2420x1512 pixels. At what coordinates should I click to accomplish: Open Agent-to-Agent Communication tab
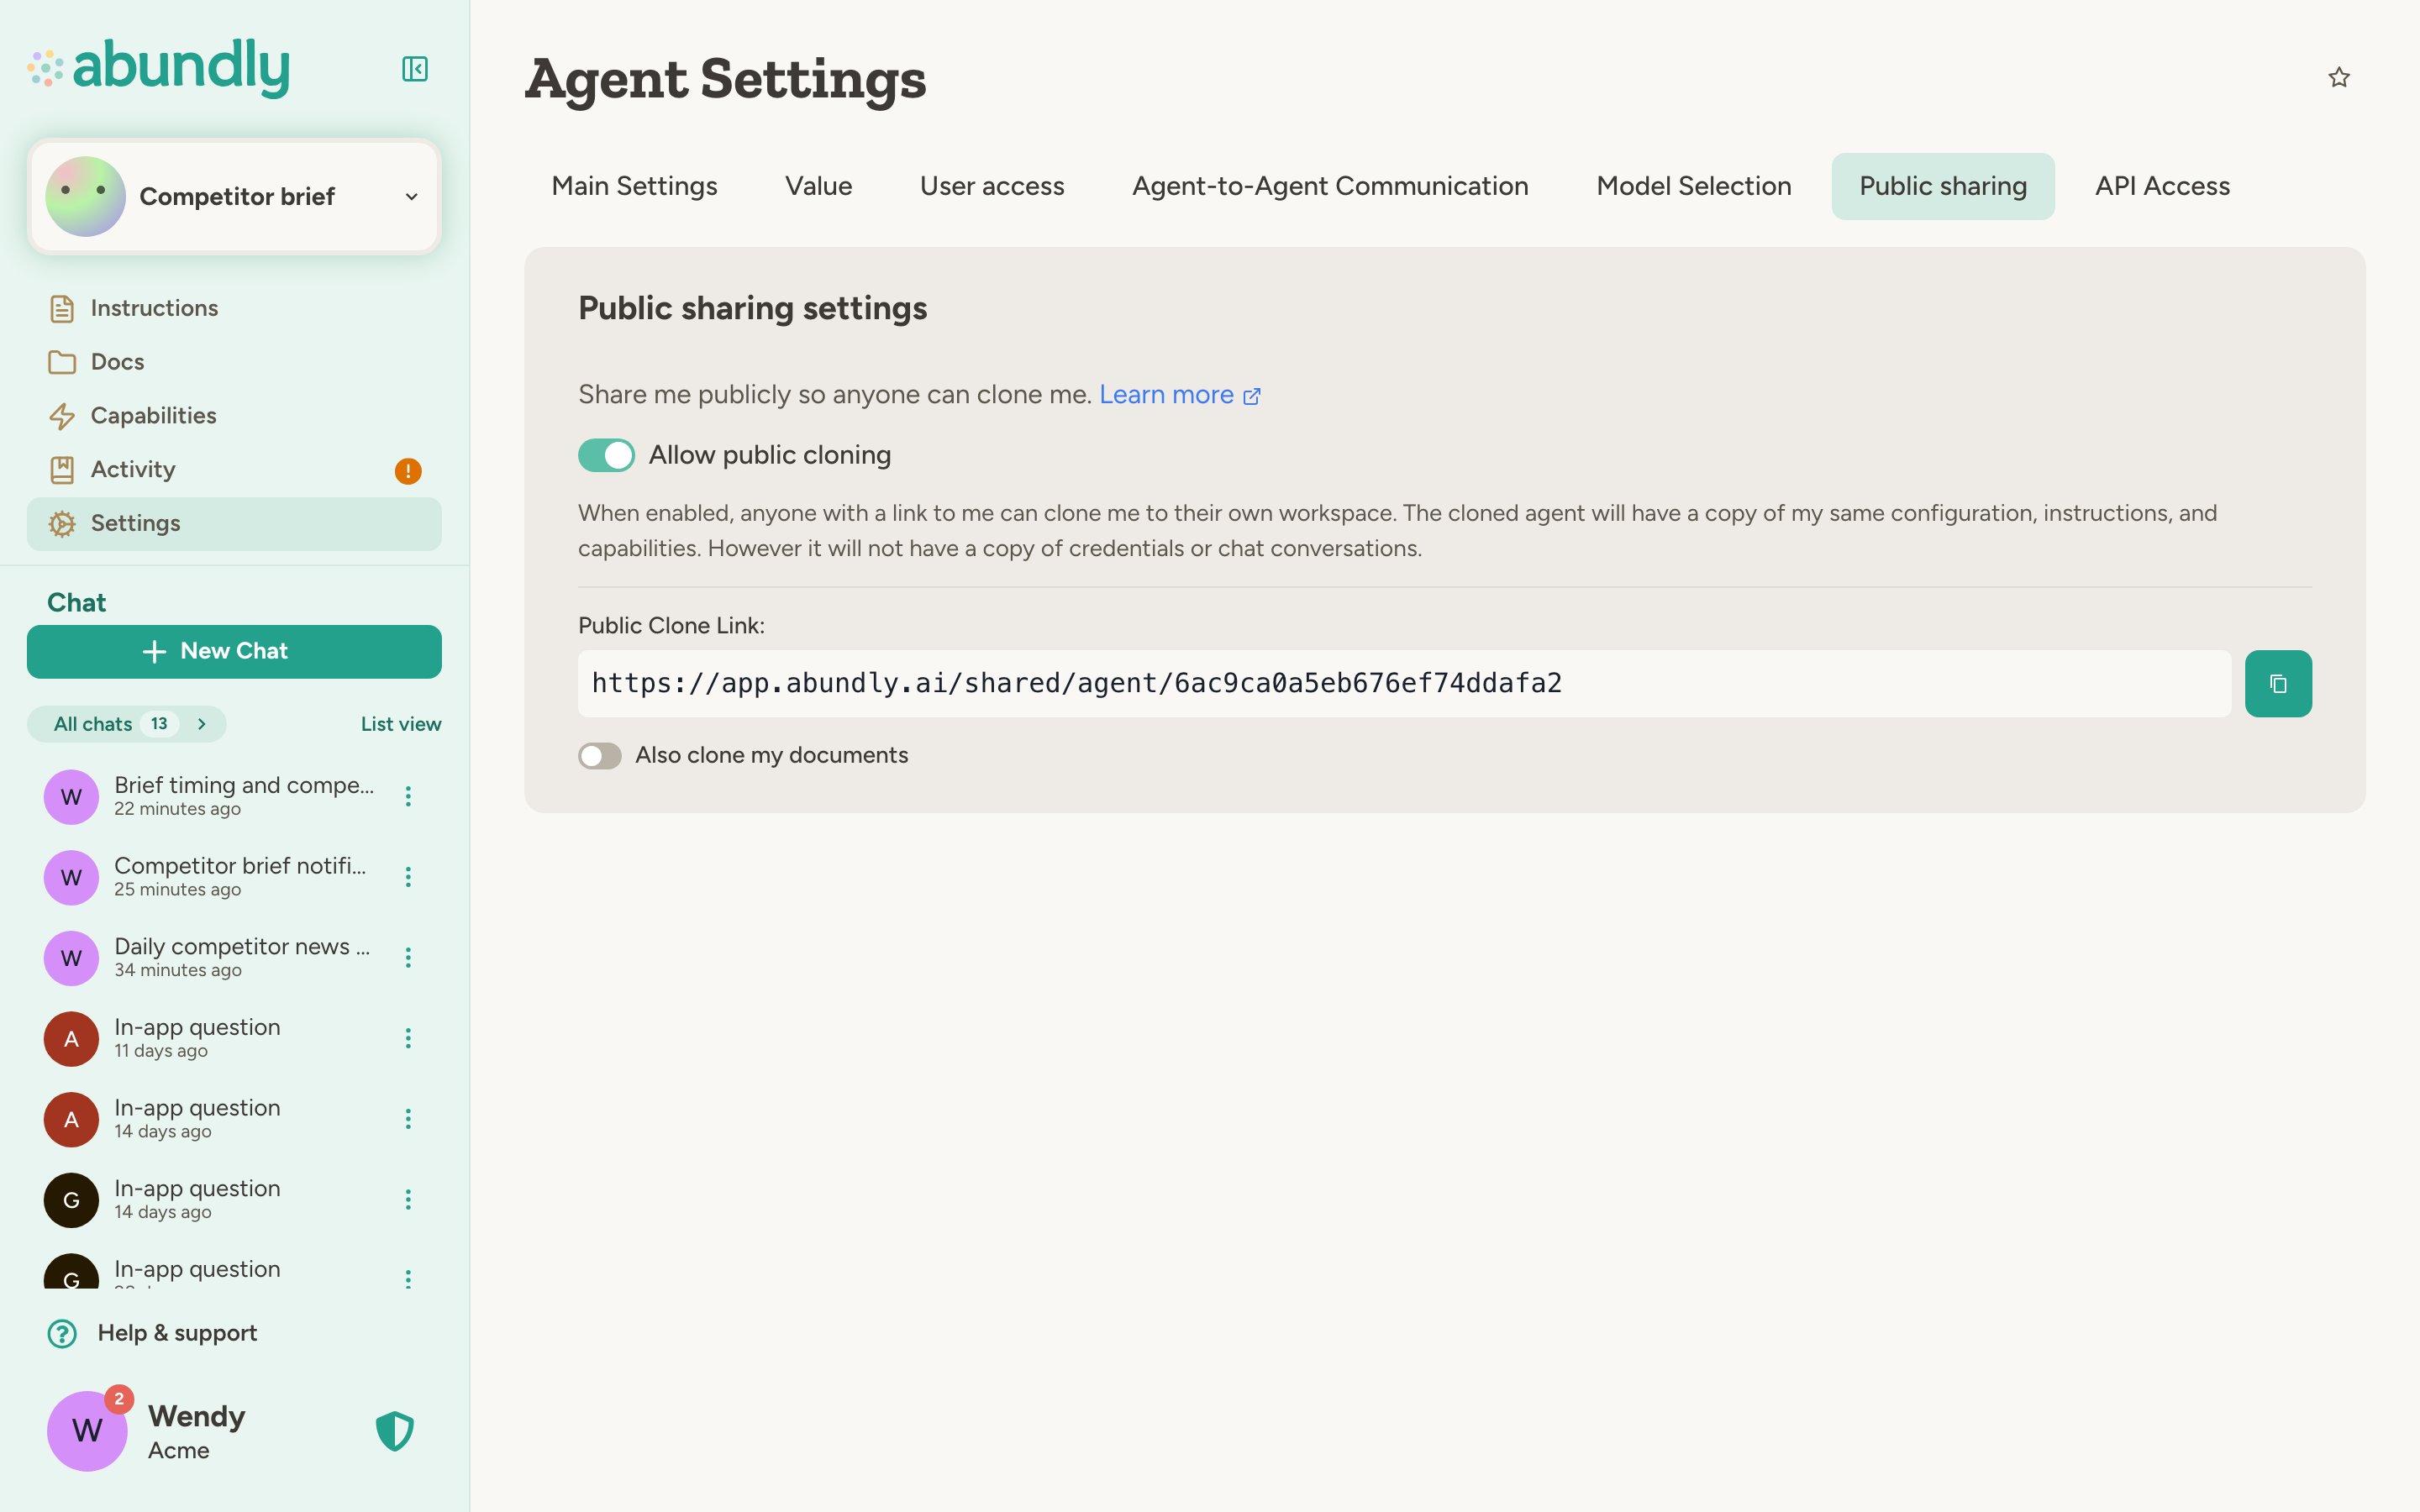[x=1330, y=186]
